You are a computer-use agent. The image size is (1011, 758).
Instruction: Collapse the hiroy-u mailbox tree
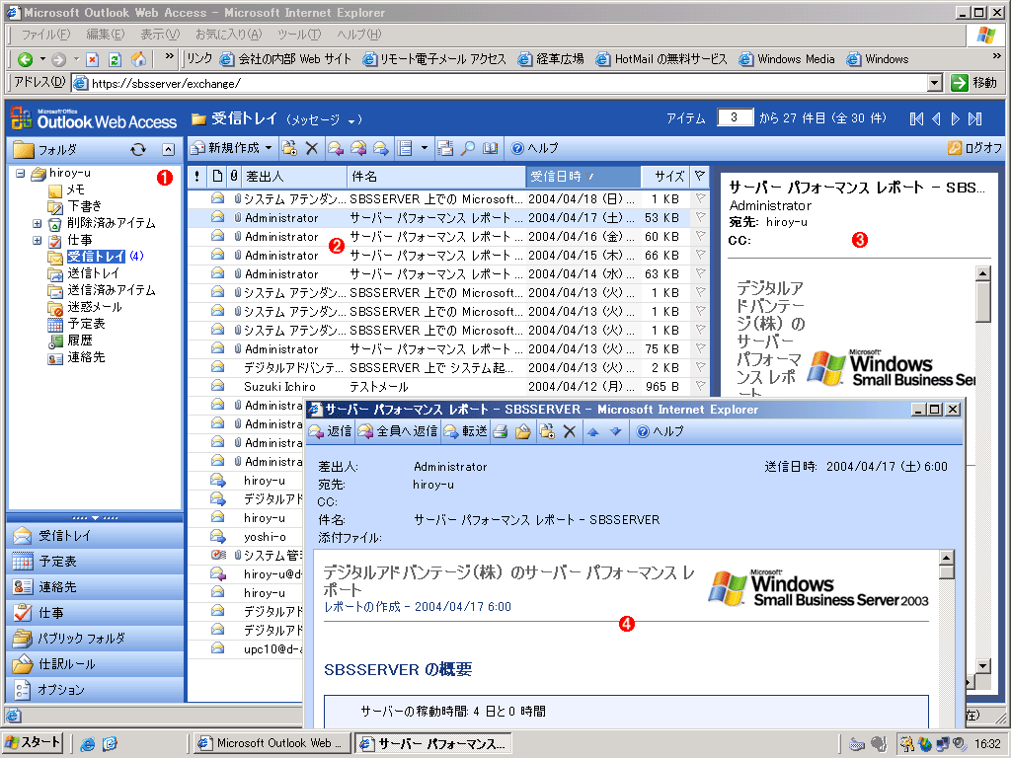point(21,173)
